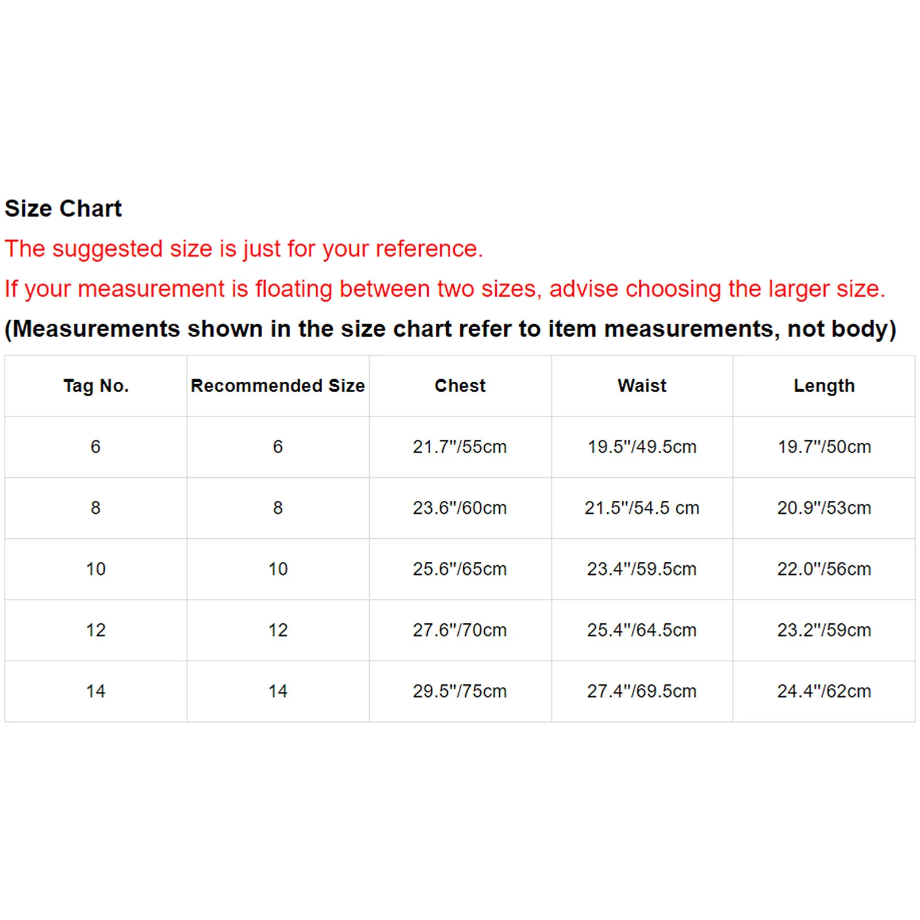Click waist value 21.5"/54.5 cm
This screenshot has width=920, height=920.
642,508
